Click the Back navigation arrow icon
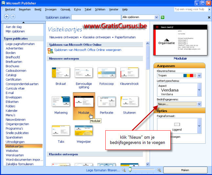 coord(7,17)
